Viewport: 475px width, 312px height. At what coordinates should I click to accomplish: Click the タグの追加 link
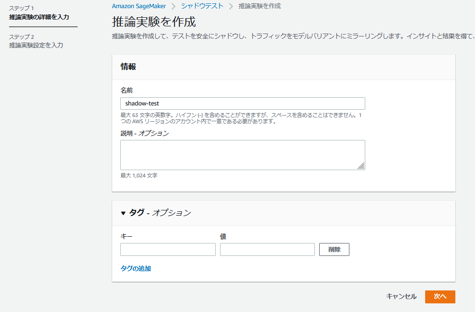[x=136, y=268]
